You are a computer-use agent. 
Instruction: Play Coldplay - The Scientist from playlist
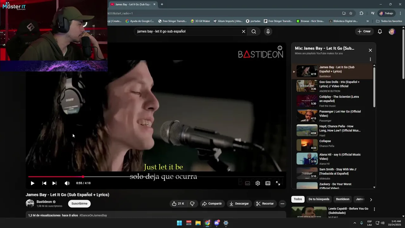tap(332, 101)
